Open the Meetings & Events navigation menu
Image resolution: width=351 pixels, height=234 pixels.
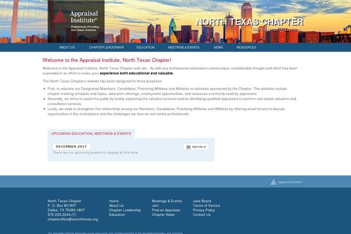coord(184,47)
